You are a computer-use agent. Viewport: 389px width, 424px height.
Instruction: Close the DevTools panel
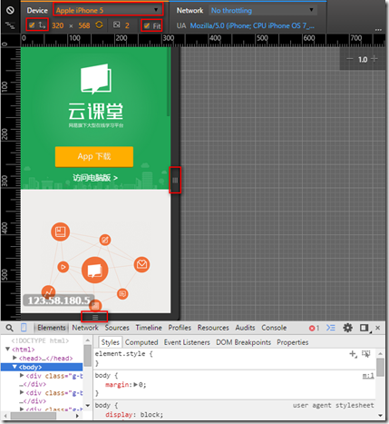point(378,328)
